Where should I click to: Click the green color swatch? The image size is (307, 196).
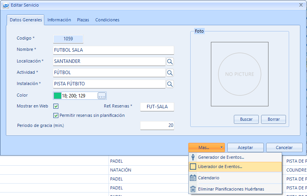point(58,95)
